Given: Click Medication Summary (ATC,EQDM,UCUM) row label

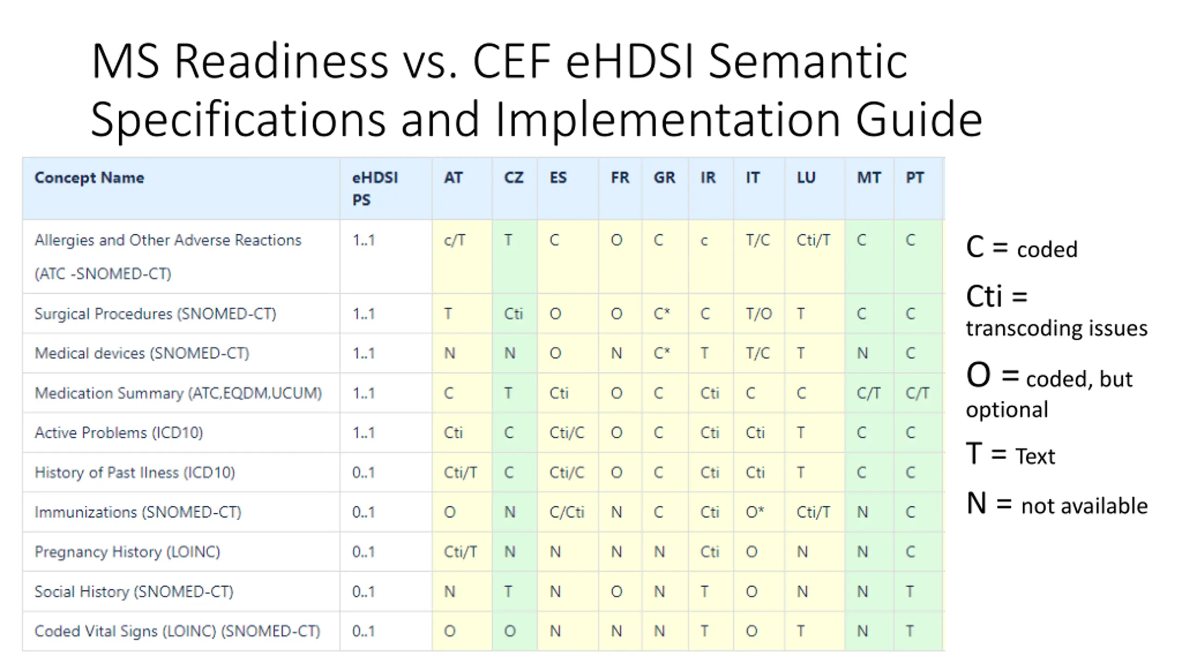Looking at the screenshot, I should click(x=178, y=393).
